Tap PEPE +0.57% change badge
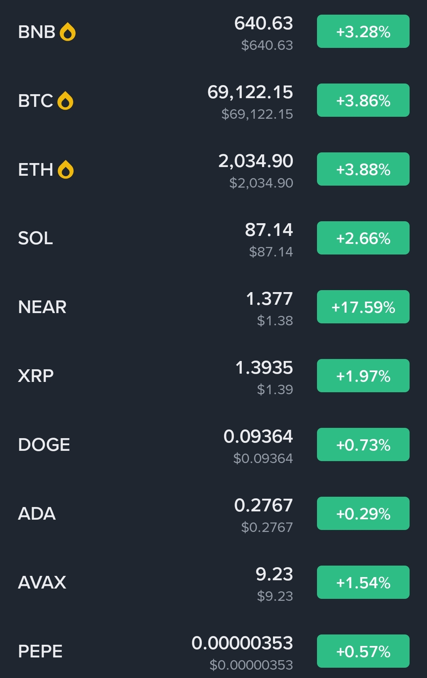 (x=363, y=651)
